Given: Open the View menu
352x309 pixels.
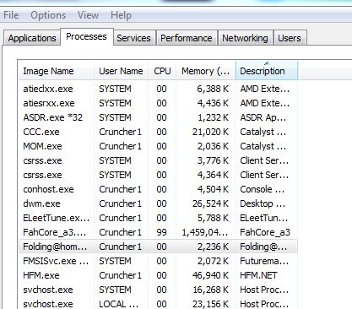Looking at the screenshot, I should (x=88, y=15).
